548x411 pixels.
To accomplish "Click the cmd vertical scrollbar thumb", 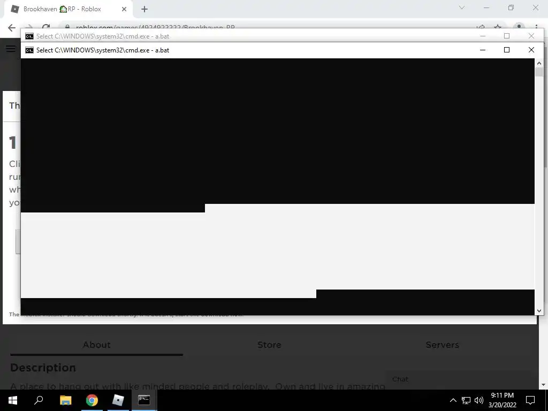I will [539, 72].
